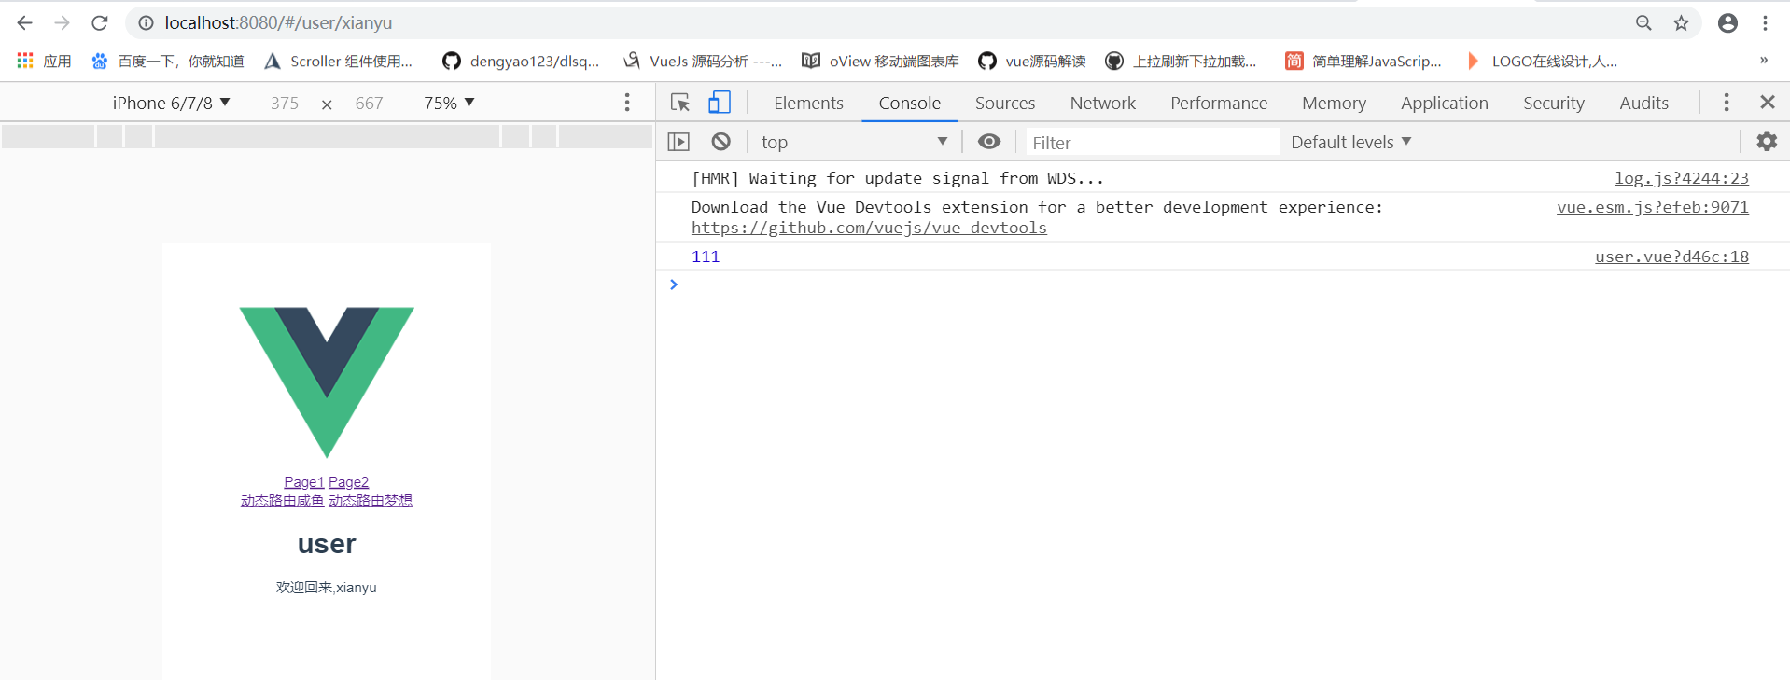Select the logged value 111
This screenshot has width=1790, height=680.
coord(706,257)
